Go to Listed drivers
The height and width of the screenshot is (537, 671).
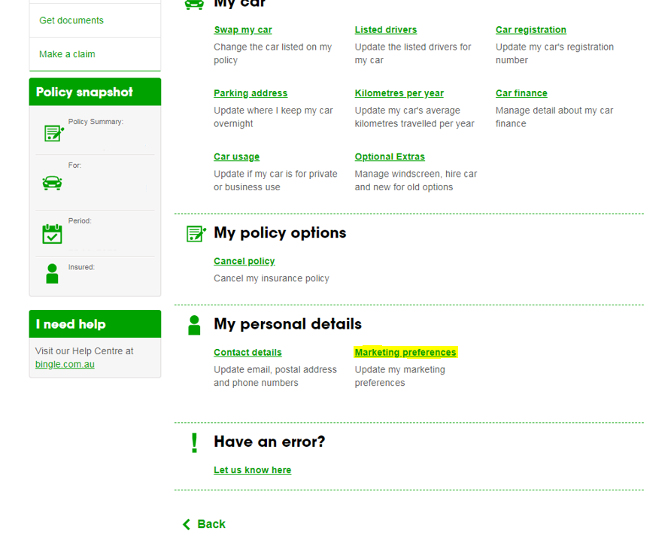point(386,30)
